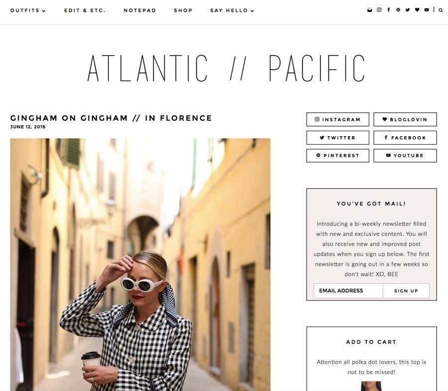The height and width of the screenshot is (391, 448).
Task: Go to the Notepad page
Action: click(140, 10)
